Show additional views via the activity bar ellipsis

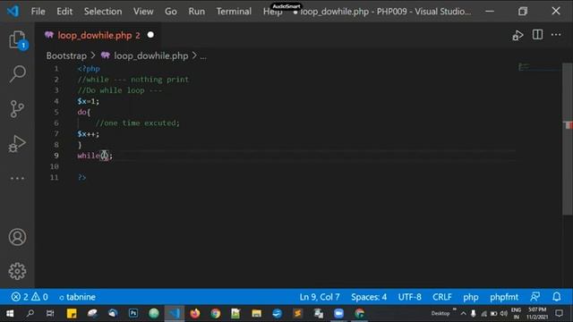[x=17, y=178]
